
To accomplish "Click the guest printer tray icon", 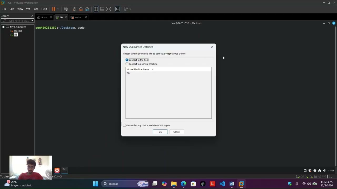I will 315,170.
